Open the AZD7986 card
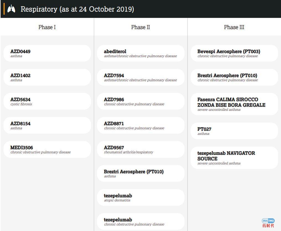The width and height of the screenshot is (281, 231). click(141, 101)
